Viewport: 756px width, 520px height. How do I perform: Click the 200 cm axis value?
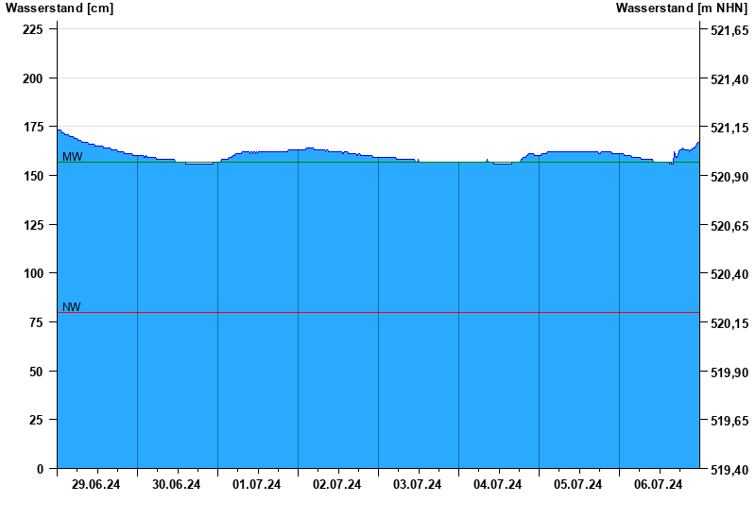coord(33,78)
